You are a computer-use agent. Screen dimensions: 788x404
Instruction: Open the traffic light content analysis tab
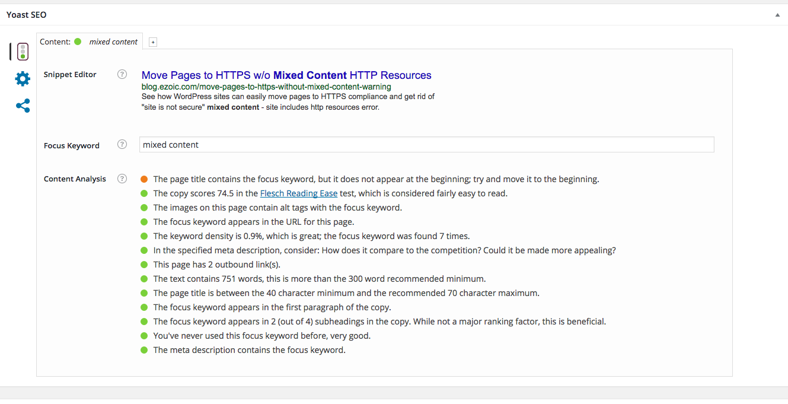tap(23, 52)
